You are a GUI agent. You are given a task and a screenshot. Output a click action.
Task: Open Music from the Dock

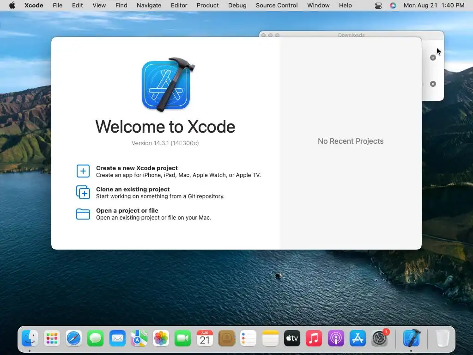pos(314,338)
